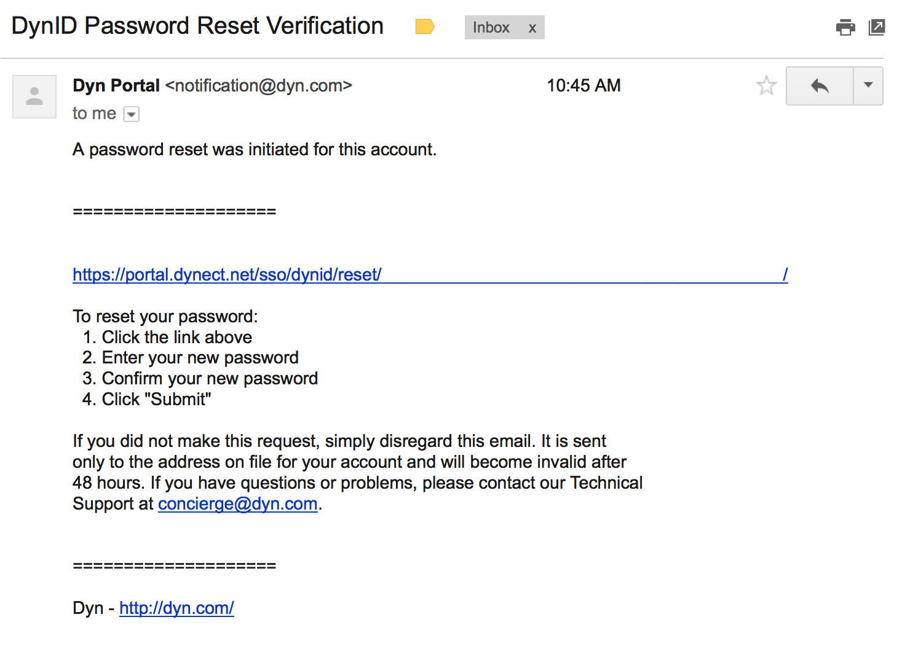This screenshot has width=921, height=652.
Task: Click the notification@dyn.com sender address
Action: pyautogui.click(x=259, y=85)
